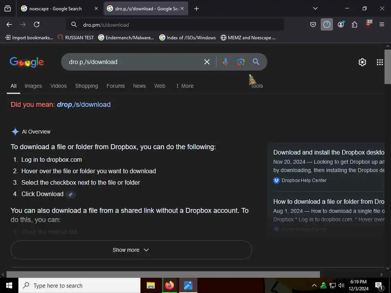Go back one page

point(9,24)
